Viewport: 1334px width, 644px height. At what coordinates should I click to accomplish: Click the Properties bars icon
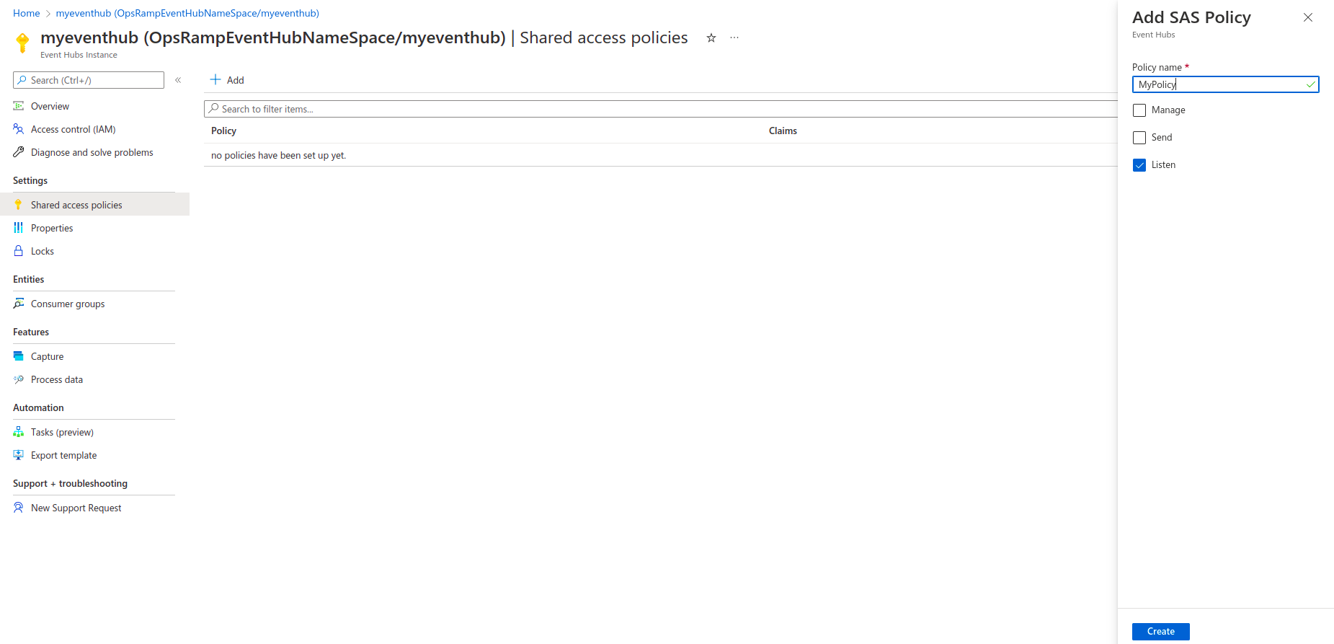pyautogui.click(x=19, y=228)
